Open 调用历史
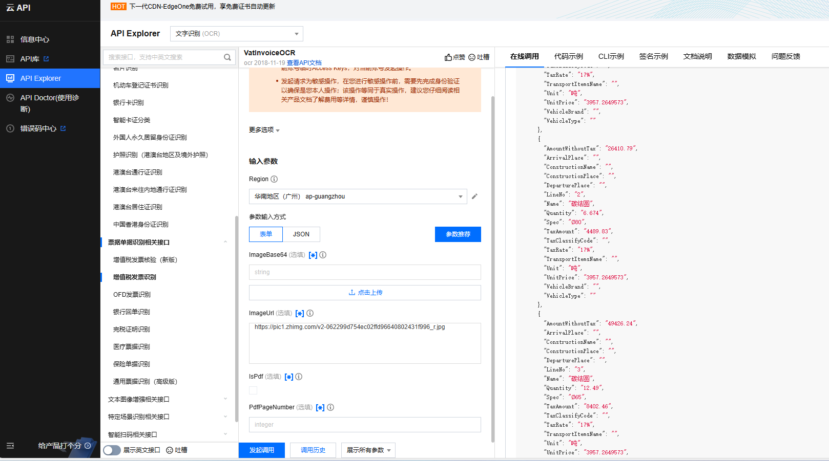Image resolution: width=829 pixels, height=461 pixels. click(x=313, y=450)
